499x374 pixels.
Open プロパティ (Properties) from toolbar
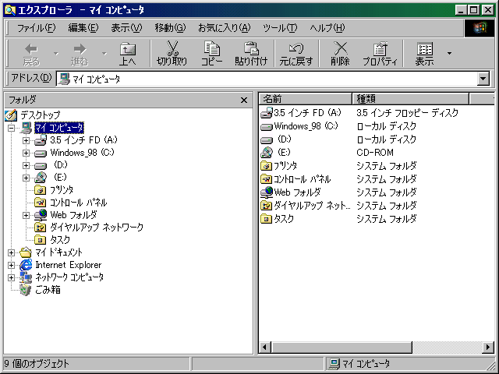pos(380,54)
